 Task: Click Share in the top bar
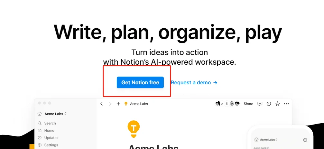(248, 104)
